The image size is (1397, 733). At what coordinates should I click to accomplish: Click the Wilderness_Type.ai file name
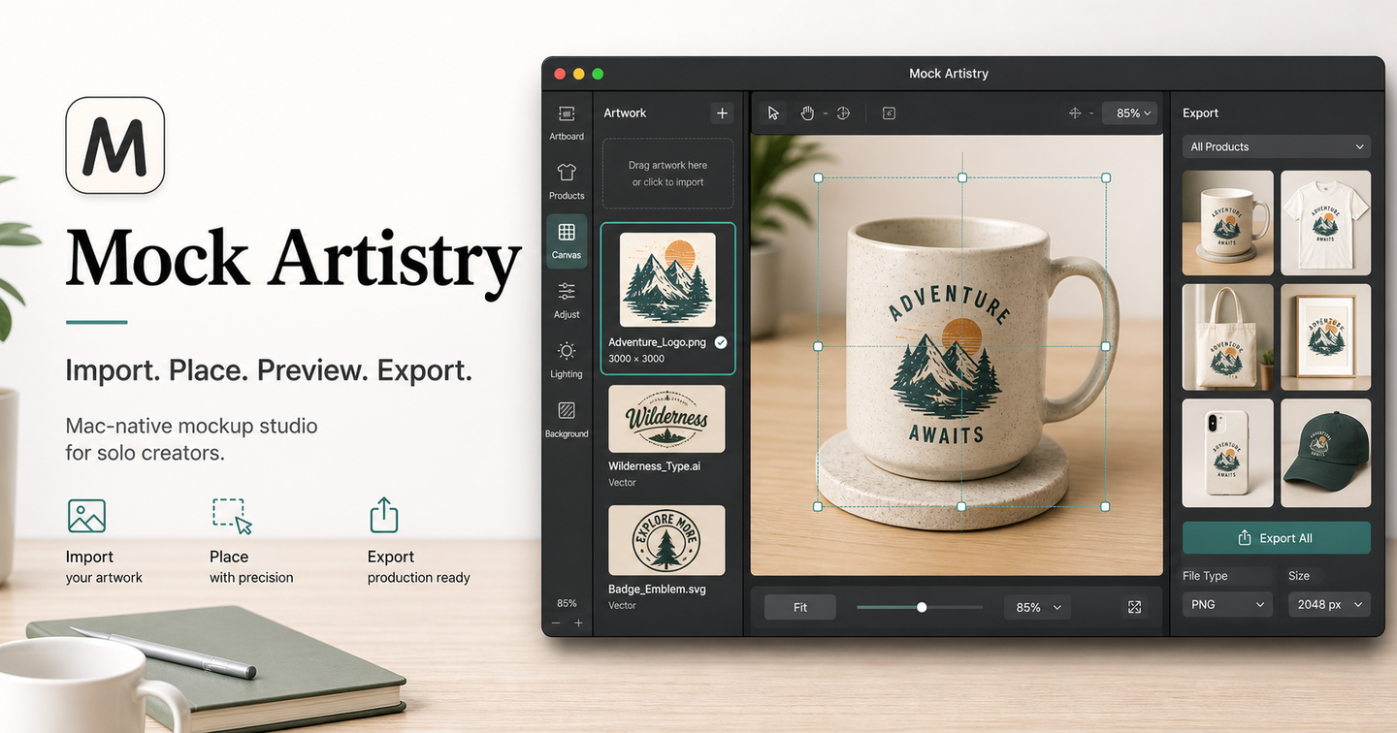pyautogui.click(x=654, y=466)
